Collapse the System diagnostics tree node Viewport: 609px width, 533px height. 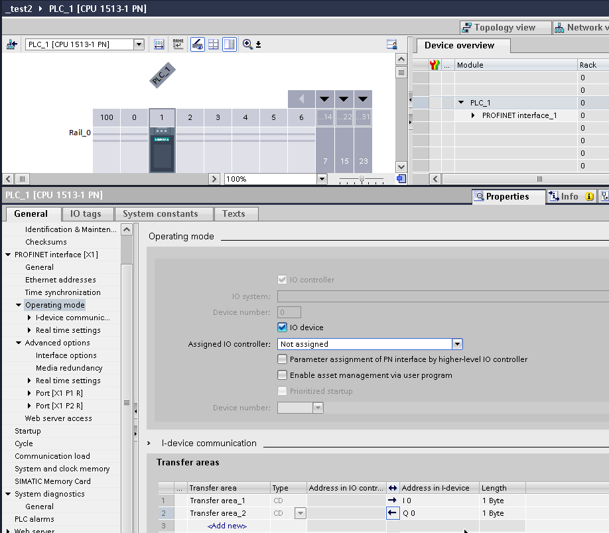click(x=8, y=494)
